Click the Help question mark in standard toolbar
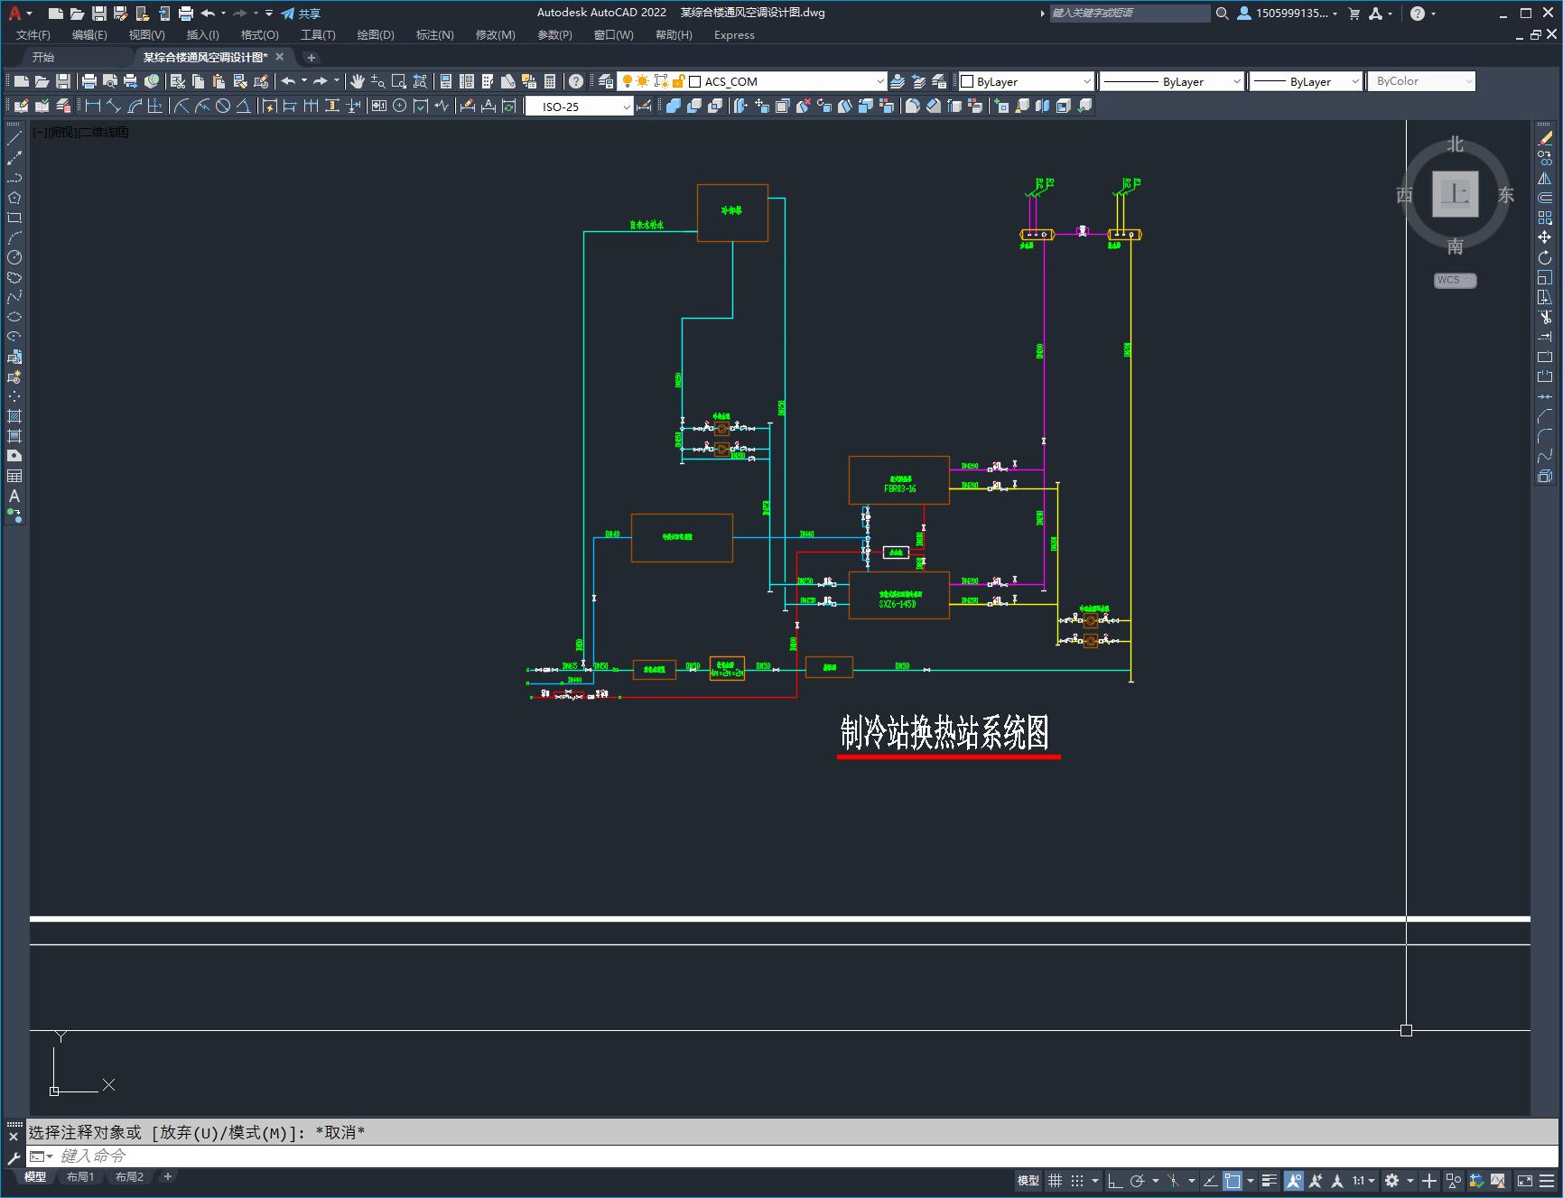This screenshot has height=1198, width=1563. [x=576, y=81]
